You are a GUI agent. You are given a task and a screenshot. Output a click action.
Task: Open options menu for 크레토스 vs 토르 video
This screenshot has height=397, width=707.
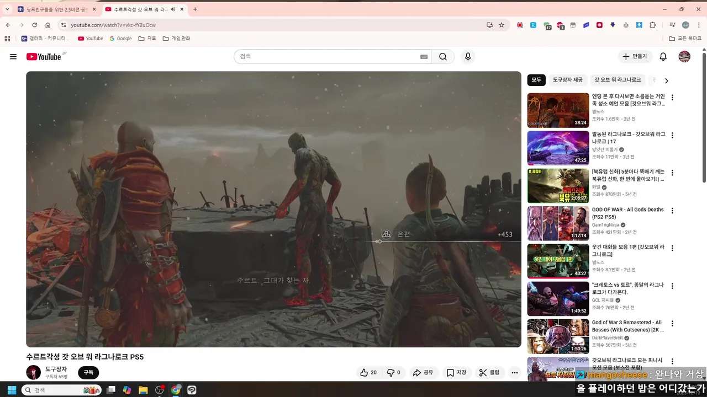pyautogui.click(x=672, y=286)
